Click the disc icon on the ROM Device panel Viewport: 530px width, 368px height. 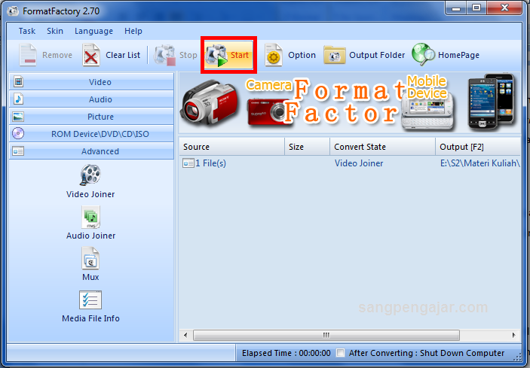coord(18,133)
